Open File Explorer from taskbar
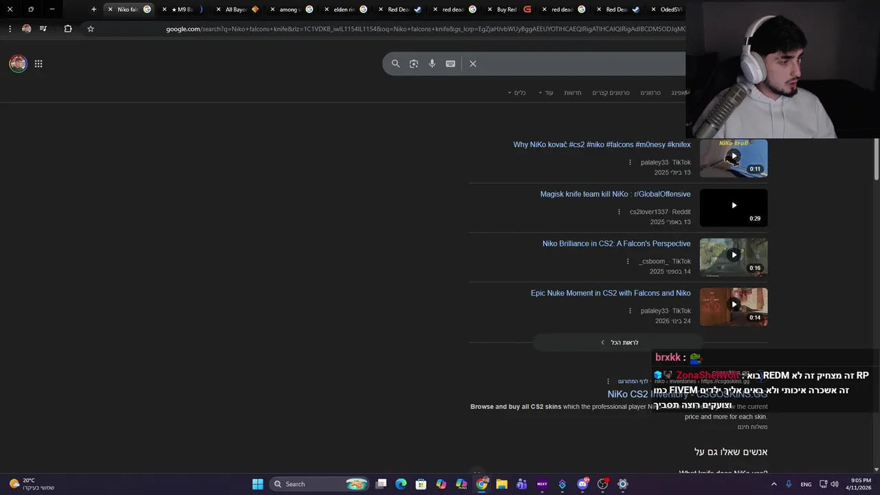The height and width of the screenshot is (495, 880). click(x=502, y=484)
